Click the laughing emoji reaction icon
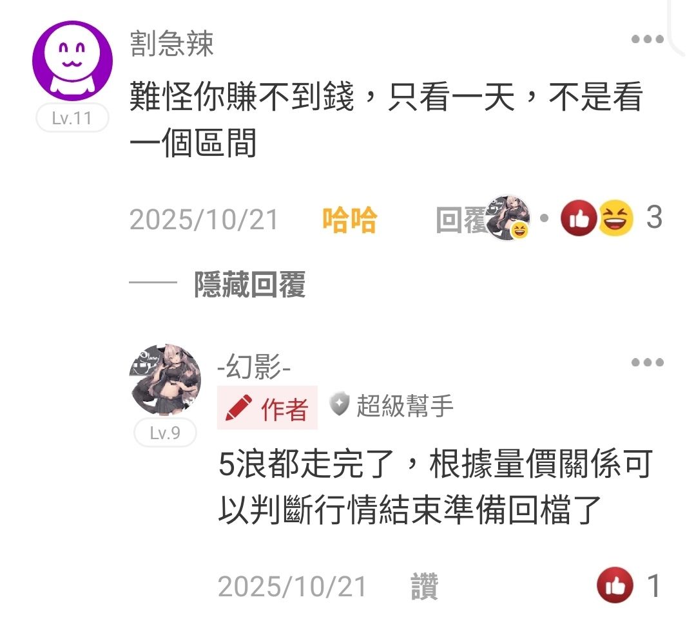Image resolution: width=696 pixels, height=633 pixels. point(616,218)
